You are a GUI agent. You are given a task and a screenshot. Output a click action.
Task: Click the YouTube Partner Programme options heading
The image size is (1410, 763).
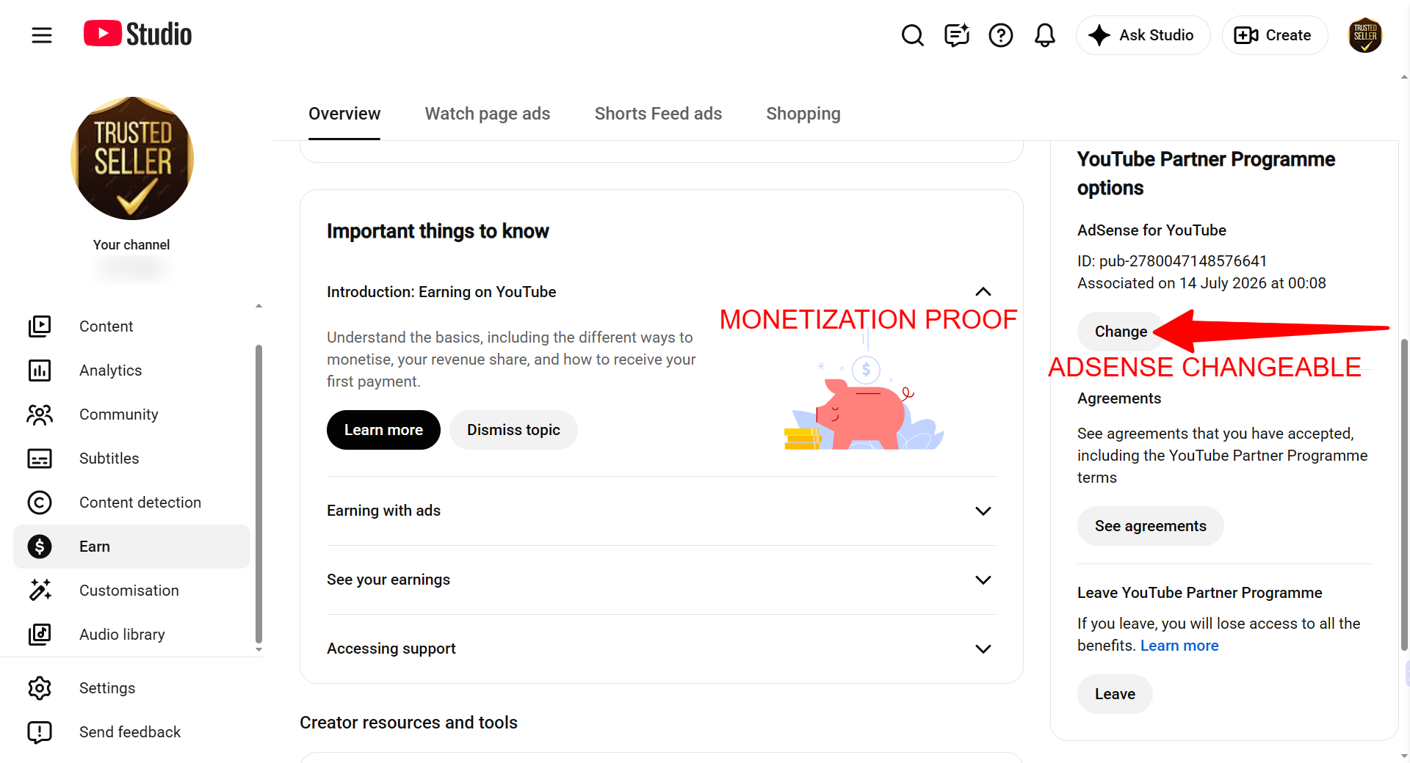tap(1206, 173)
